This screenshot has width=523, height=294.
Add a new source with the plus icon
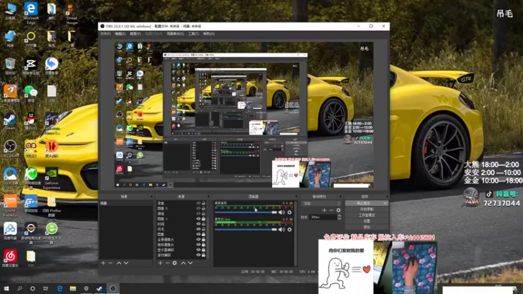159,263
